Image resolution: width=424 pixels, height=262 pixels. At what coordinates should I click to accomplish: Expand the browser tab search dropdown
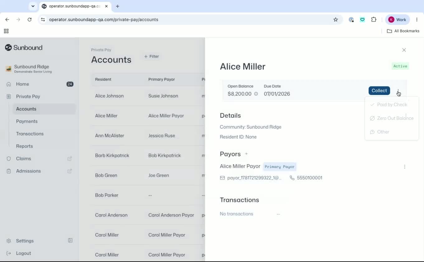33,6
